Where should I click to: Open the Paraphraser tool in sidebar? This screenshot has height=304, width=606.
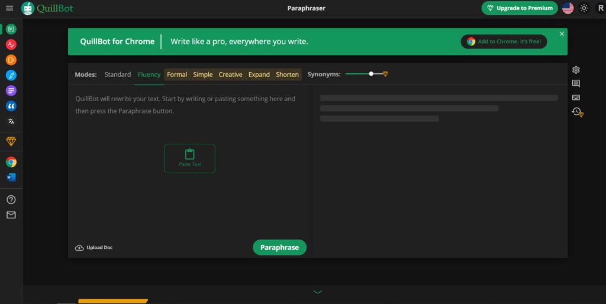(11, 29)
